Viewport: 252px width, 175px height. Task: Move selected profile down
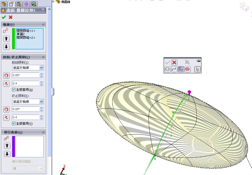click(6, 47)
